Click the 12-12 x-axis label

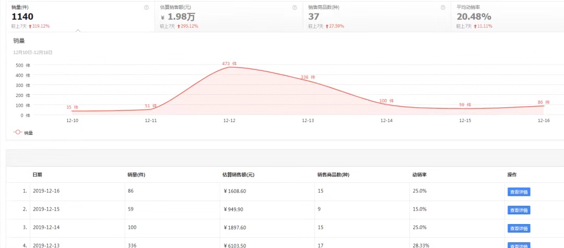click(x=229, y=120)
